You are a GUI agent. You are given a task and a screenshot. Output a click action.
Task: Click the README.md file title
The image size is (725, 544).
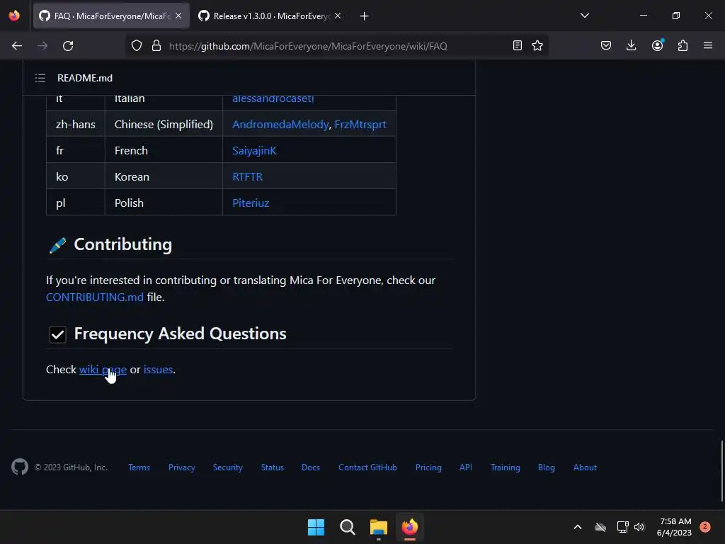85,78
